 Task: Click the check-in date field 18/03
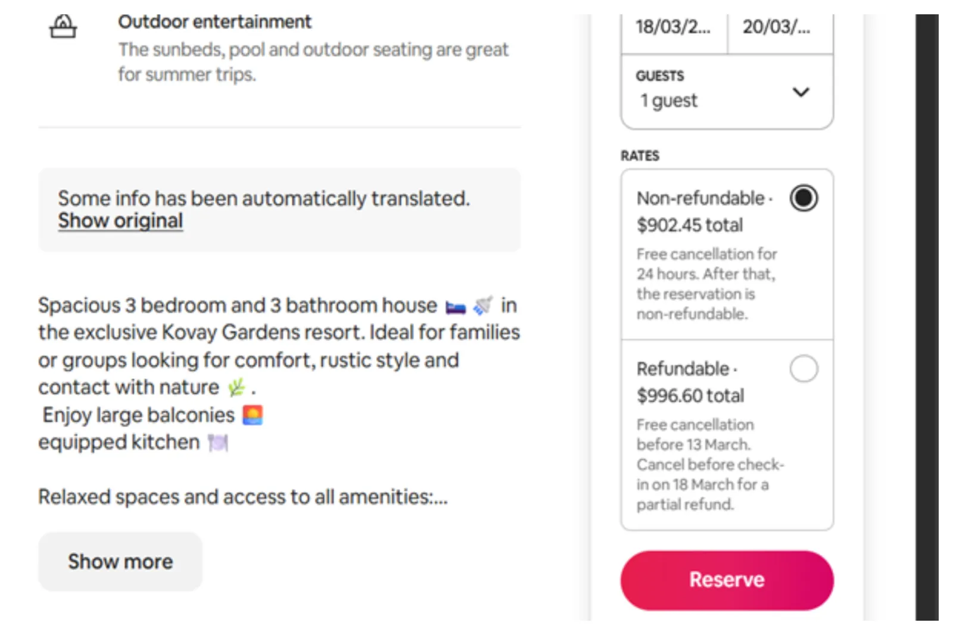coord(673,27)
